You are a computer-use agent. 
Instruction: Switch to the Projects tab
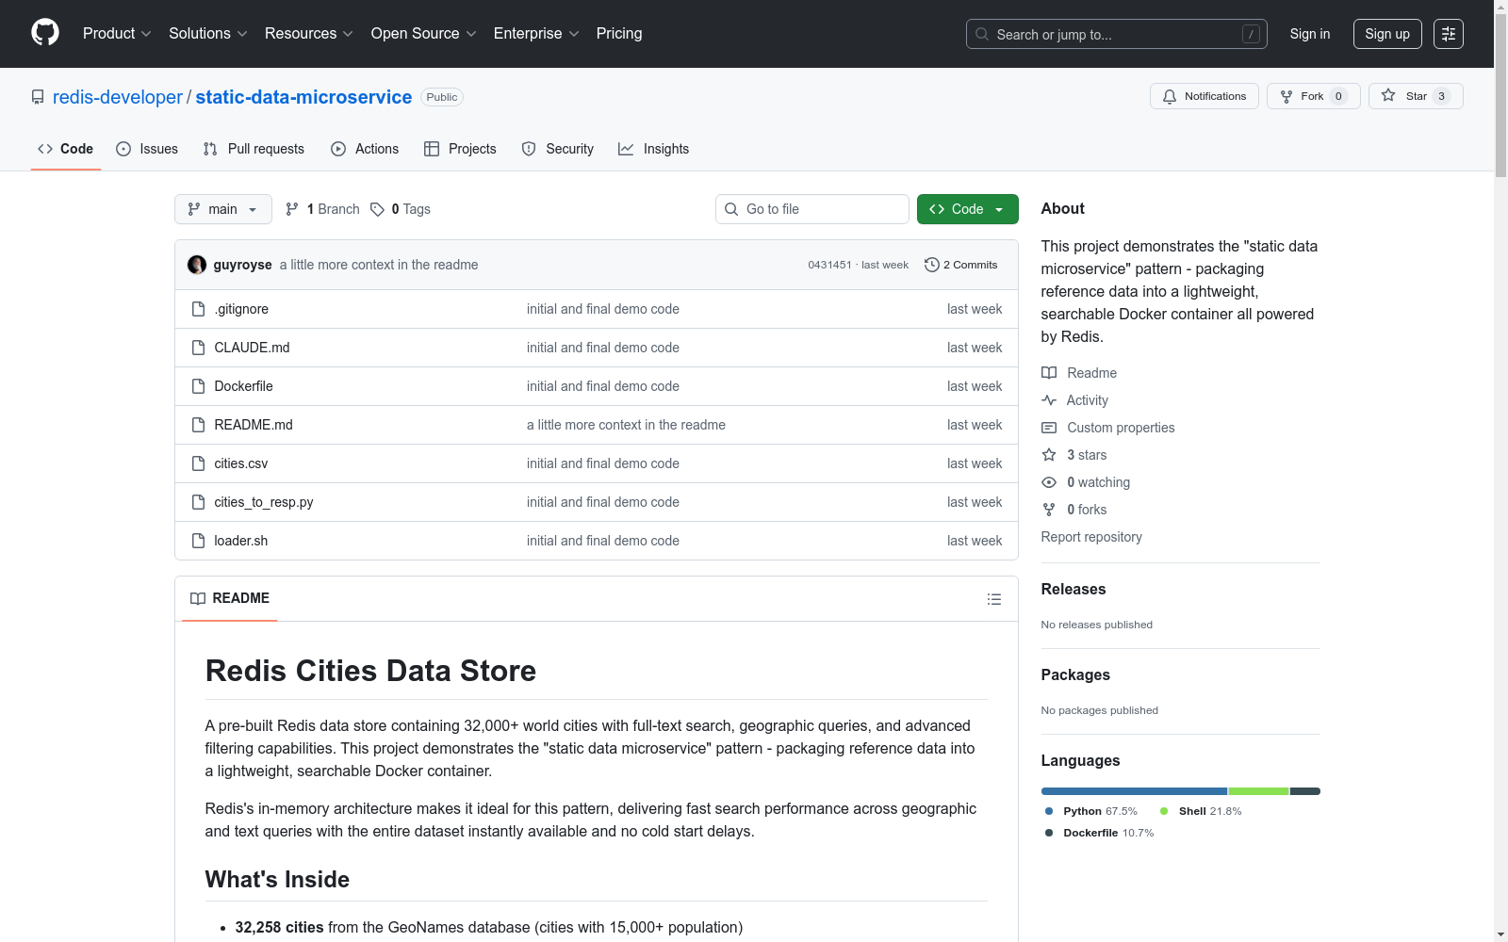click(x=460, y=149)
